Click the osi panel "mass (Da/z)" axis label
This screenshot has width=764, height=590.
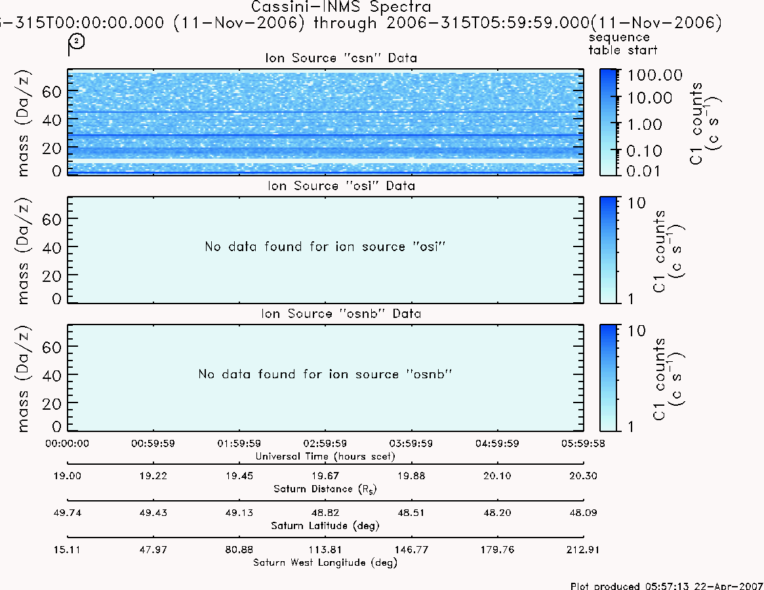pos(22,251)
